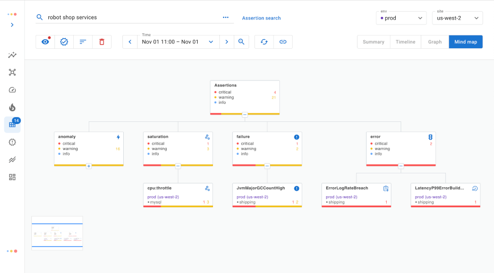Open the env prod dropdown
The image size is (494, 273).
[401, 18]
